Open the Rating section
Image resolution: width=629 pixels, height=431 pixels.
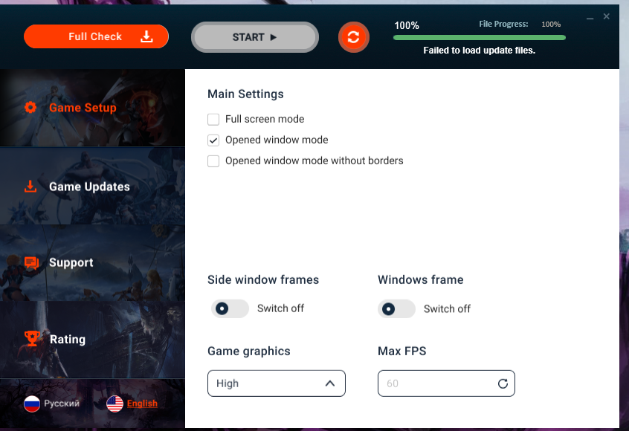coord(92,339)
